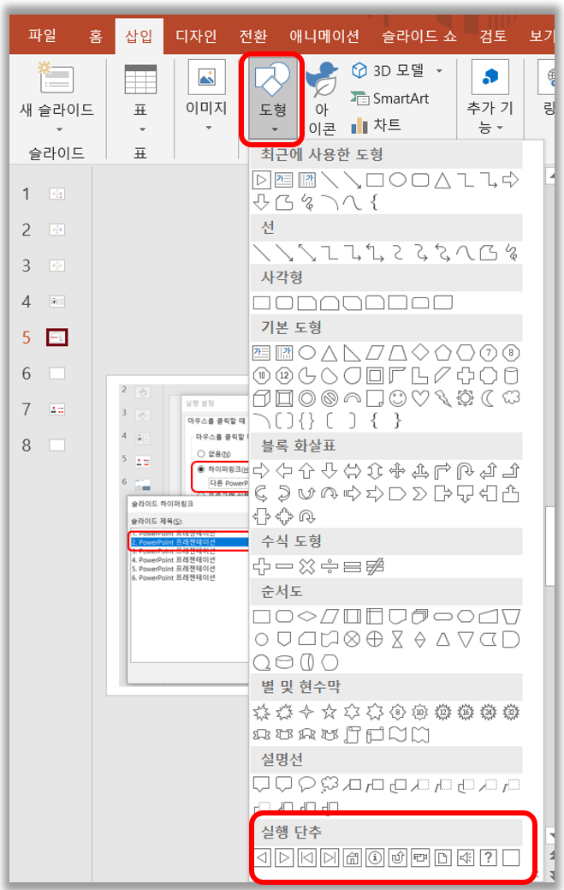Screen dimensions: 564x890
Task: Pick the cube basic shape
Action: coord(261,398)
